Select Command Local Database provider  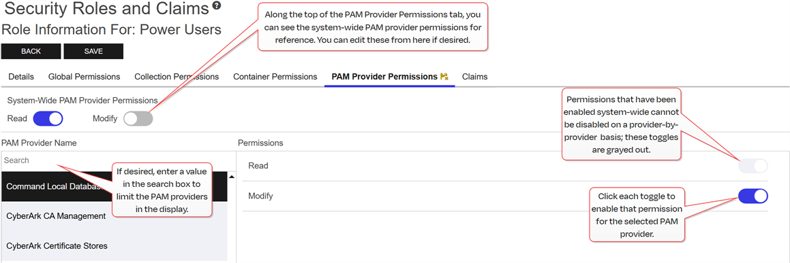coord(115,186)
